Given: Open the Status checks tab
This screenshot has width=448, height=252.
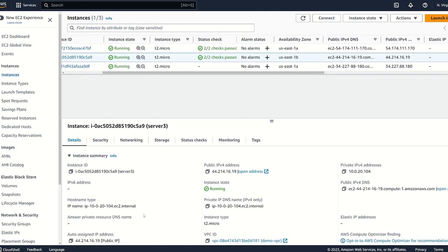Looking at the screenshot, I should point(194,140).
